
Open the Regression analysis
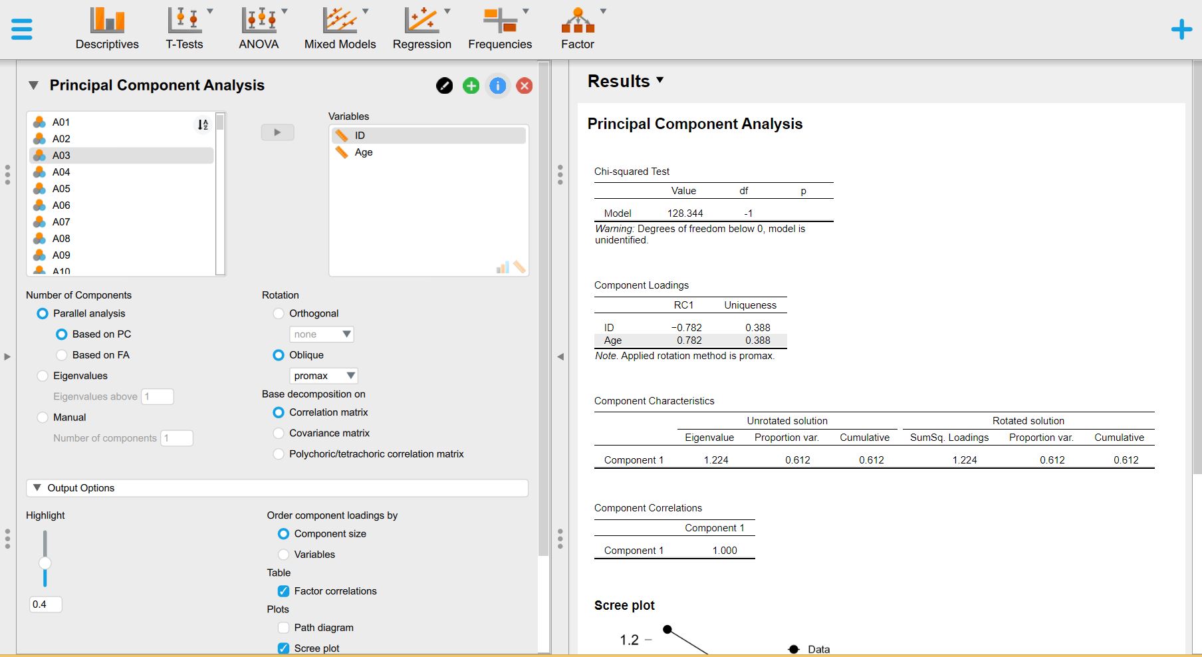coord(421,22)
